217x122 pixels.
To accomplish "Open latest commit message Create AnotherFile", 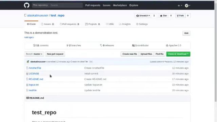I will 79,62.
